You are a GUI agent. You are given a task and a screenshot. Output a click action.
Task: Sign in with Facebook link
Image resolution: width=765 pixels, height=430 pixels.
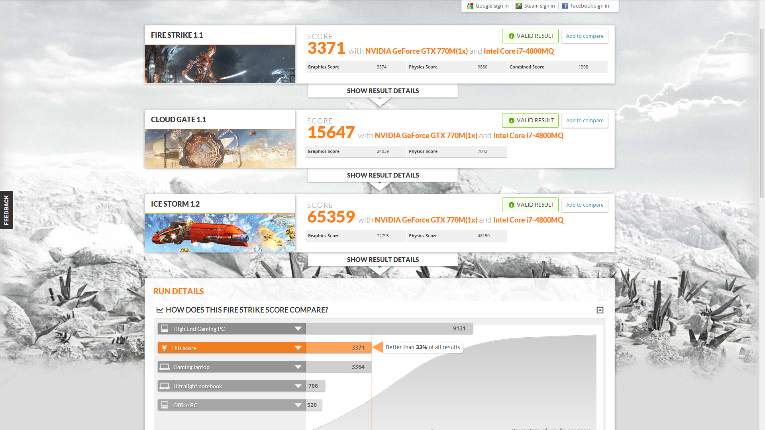coord(590,6)
